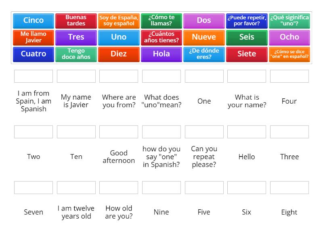The width and height of the screenshot is (323, 242).
Task: Pick the red "Buenas tardes" tile
Action: point(76,21)
